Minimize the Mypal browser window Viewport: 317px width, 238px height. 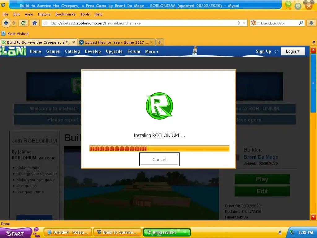288,5
